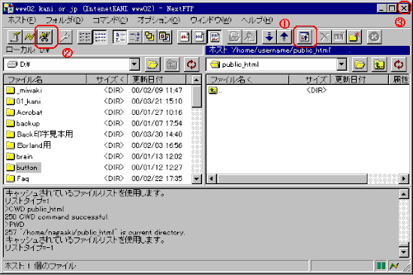Click the green pause status bar icon
Screen dimensions: 413x275
click(x=381, y=266)
